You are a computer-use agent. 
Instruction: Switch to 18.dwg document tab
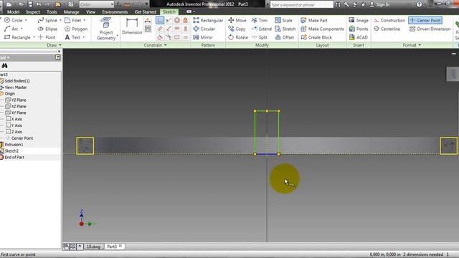click(x=93, y=247)
